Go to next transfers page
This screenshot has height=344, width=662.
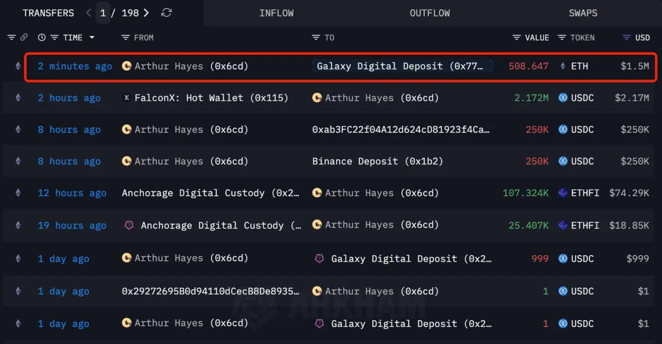pos(146,13)
